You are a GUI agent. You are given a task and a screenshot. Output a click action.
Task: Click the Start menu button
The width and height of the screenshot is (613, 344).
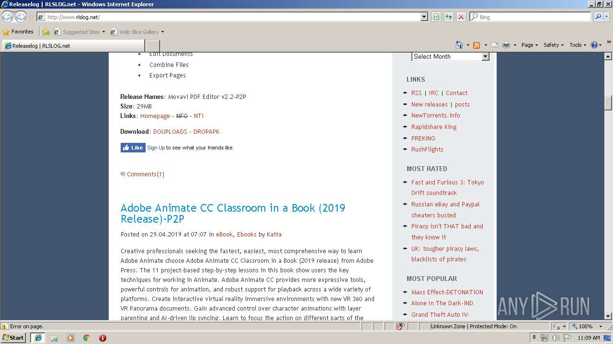click(13, 338)
